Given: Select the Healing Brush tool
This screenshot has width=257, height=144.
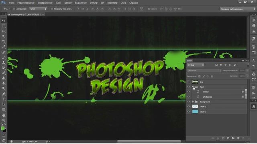Looking at the screenshot, I should coord(4,52).
